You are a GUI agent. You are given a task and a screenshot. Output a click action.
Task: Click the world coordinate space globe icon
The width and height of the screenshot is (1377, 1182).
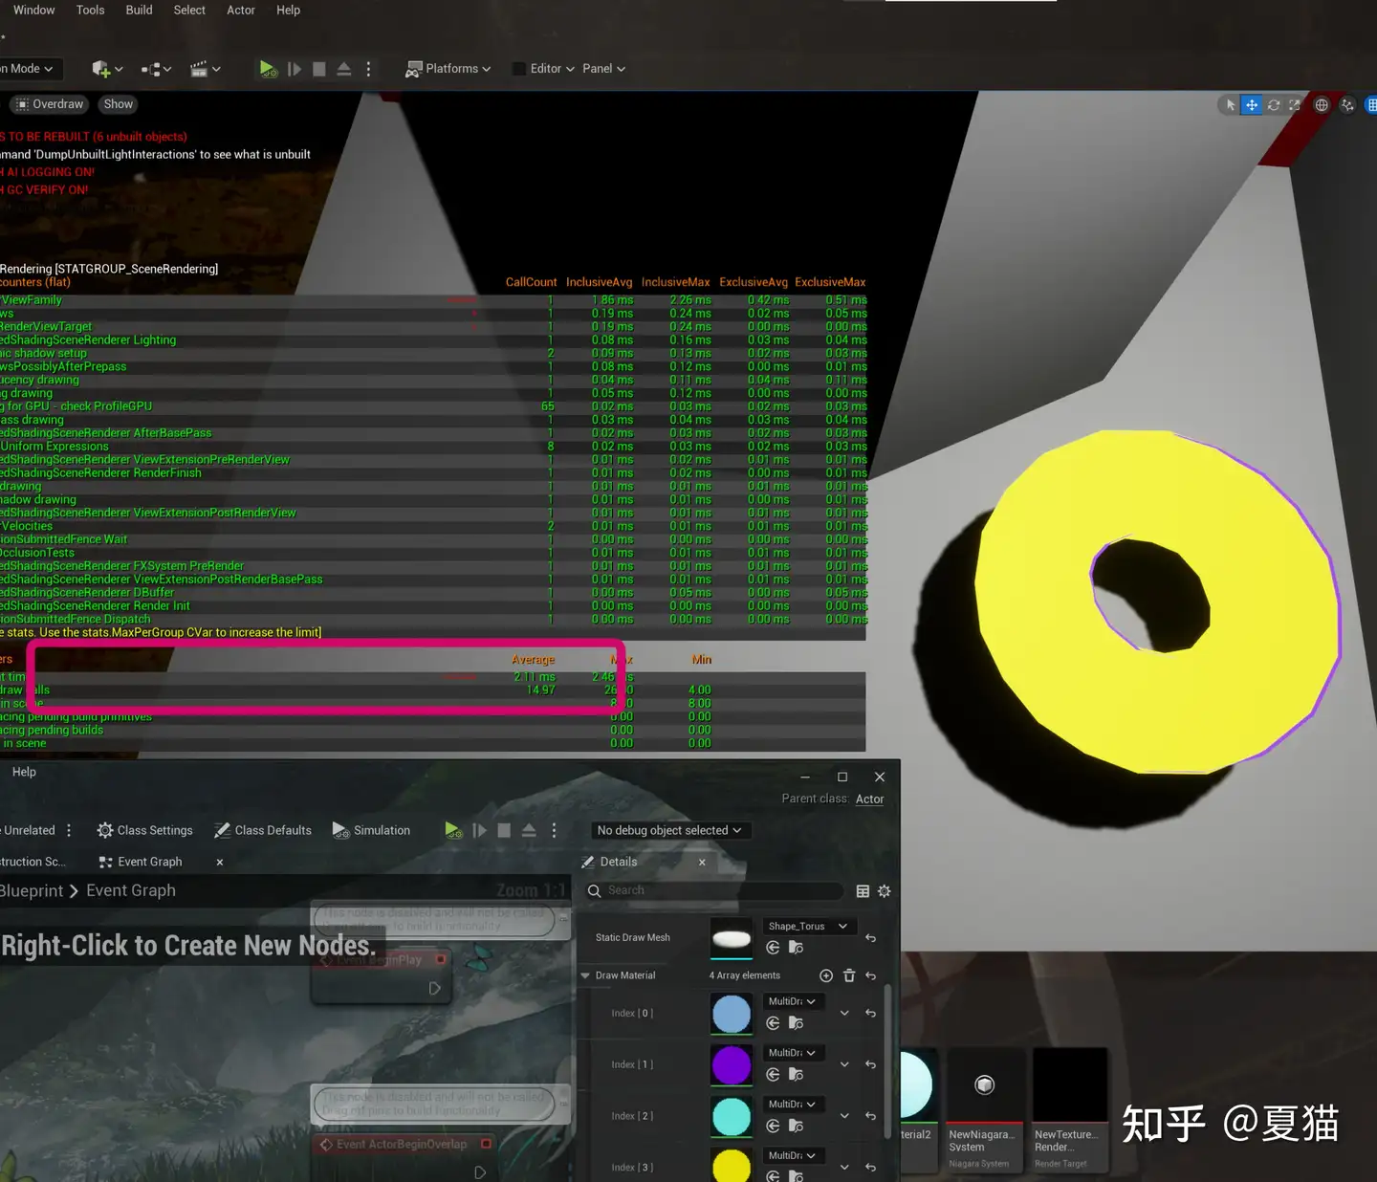coord(1322,105)
